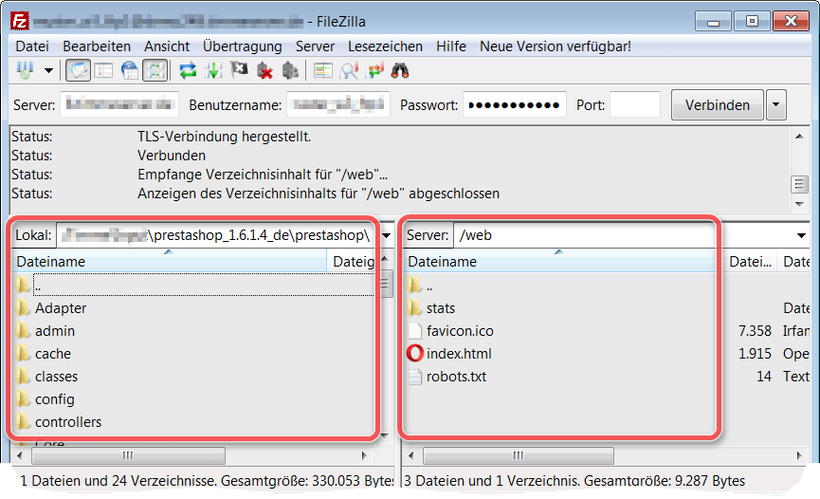Expand the Server path dropdown
820x499 pixels.
pos(801,235)
